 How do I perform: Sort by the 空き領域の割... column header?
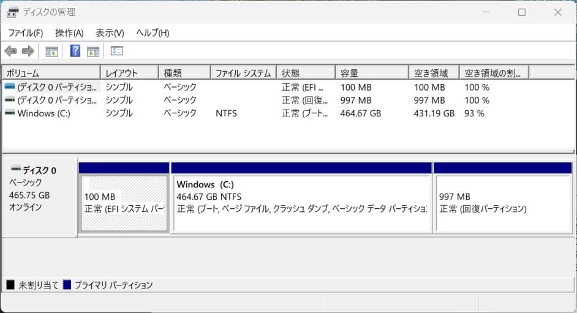click(x=494, y=73)
